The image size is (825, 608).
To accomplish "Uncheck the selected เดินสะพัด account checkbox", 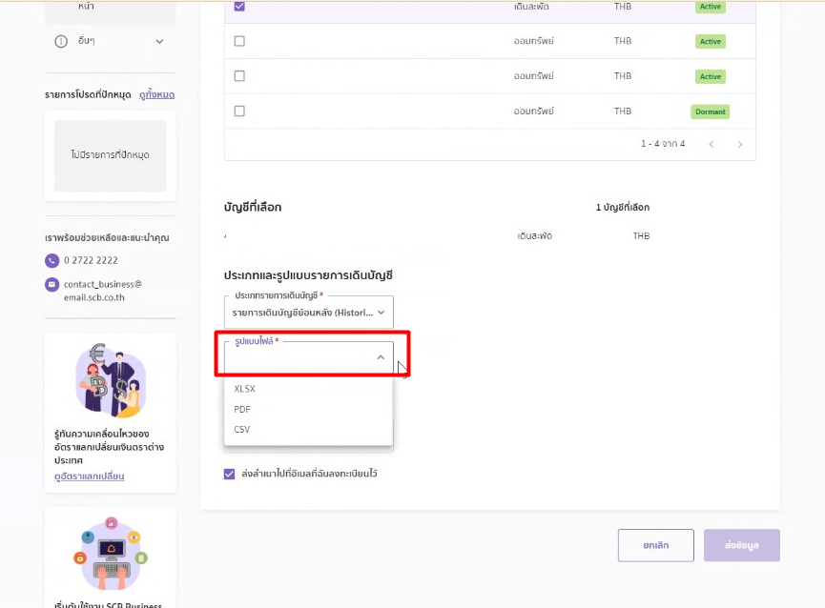I will pyautogui.click(x=239, y=7).
